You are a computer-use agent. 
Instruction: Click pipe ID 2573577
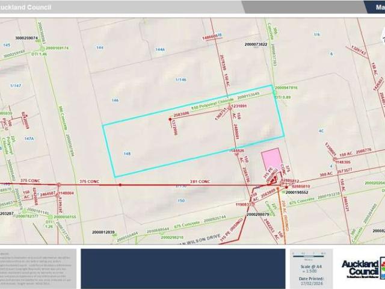(x=345, y=171)
